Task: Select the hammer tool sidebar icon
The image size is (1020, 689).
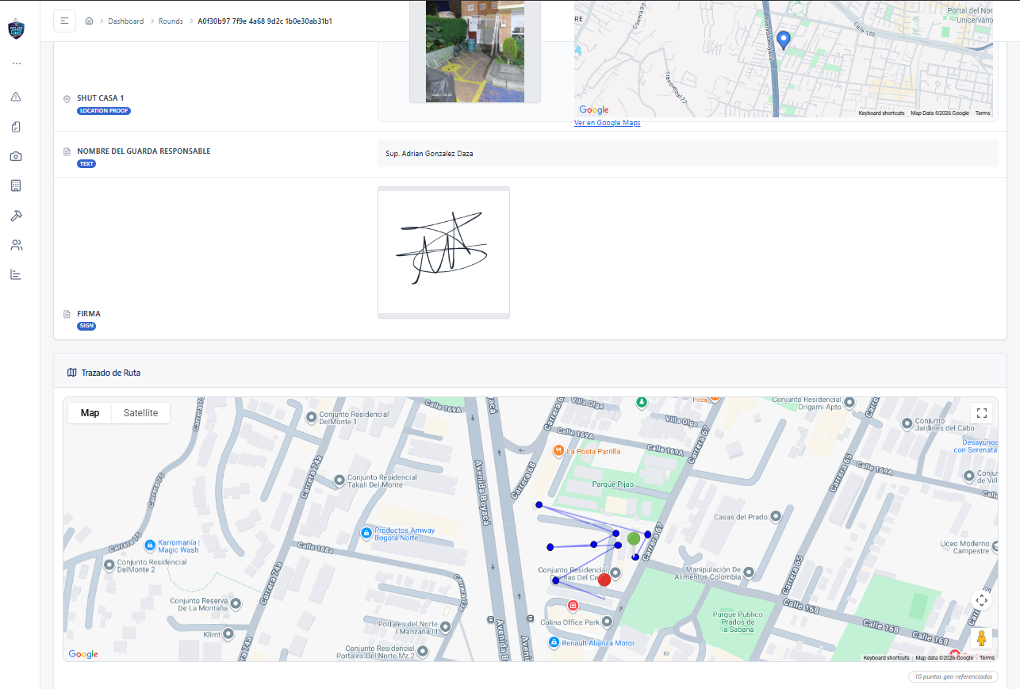Action: 16,216
